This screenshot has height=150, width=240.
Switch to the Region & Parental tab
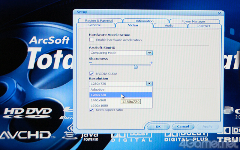[100, 20]
